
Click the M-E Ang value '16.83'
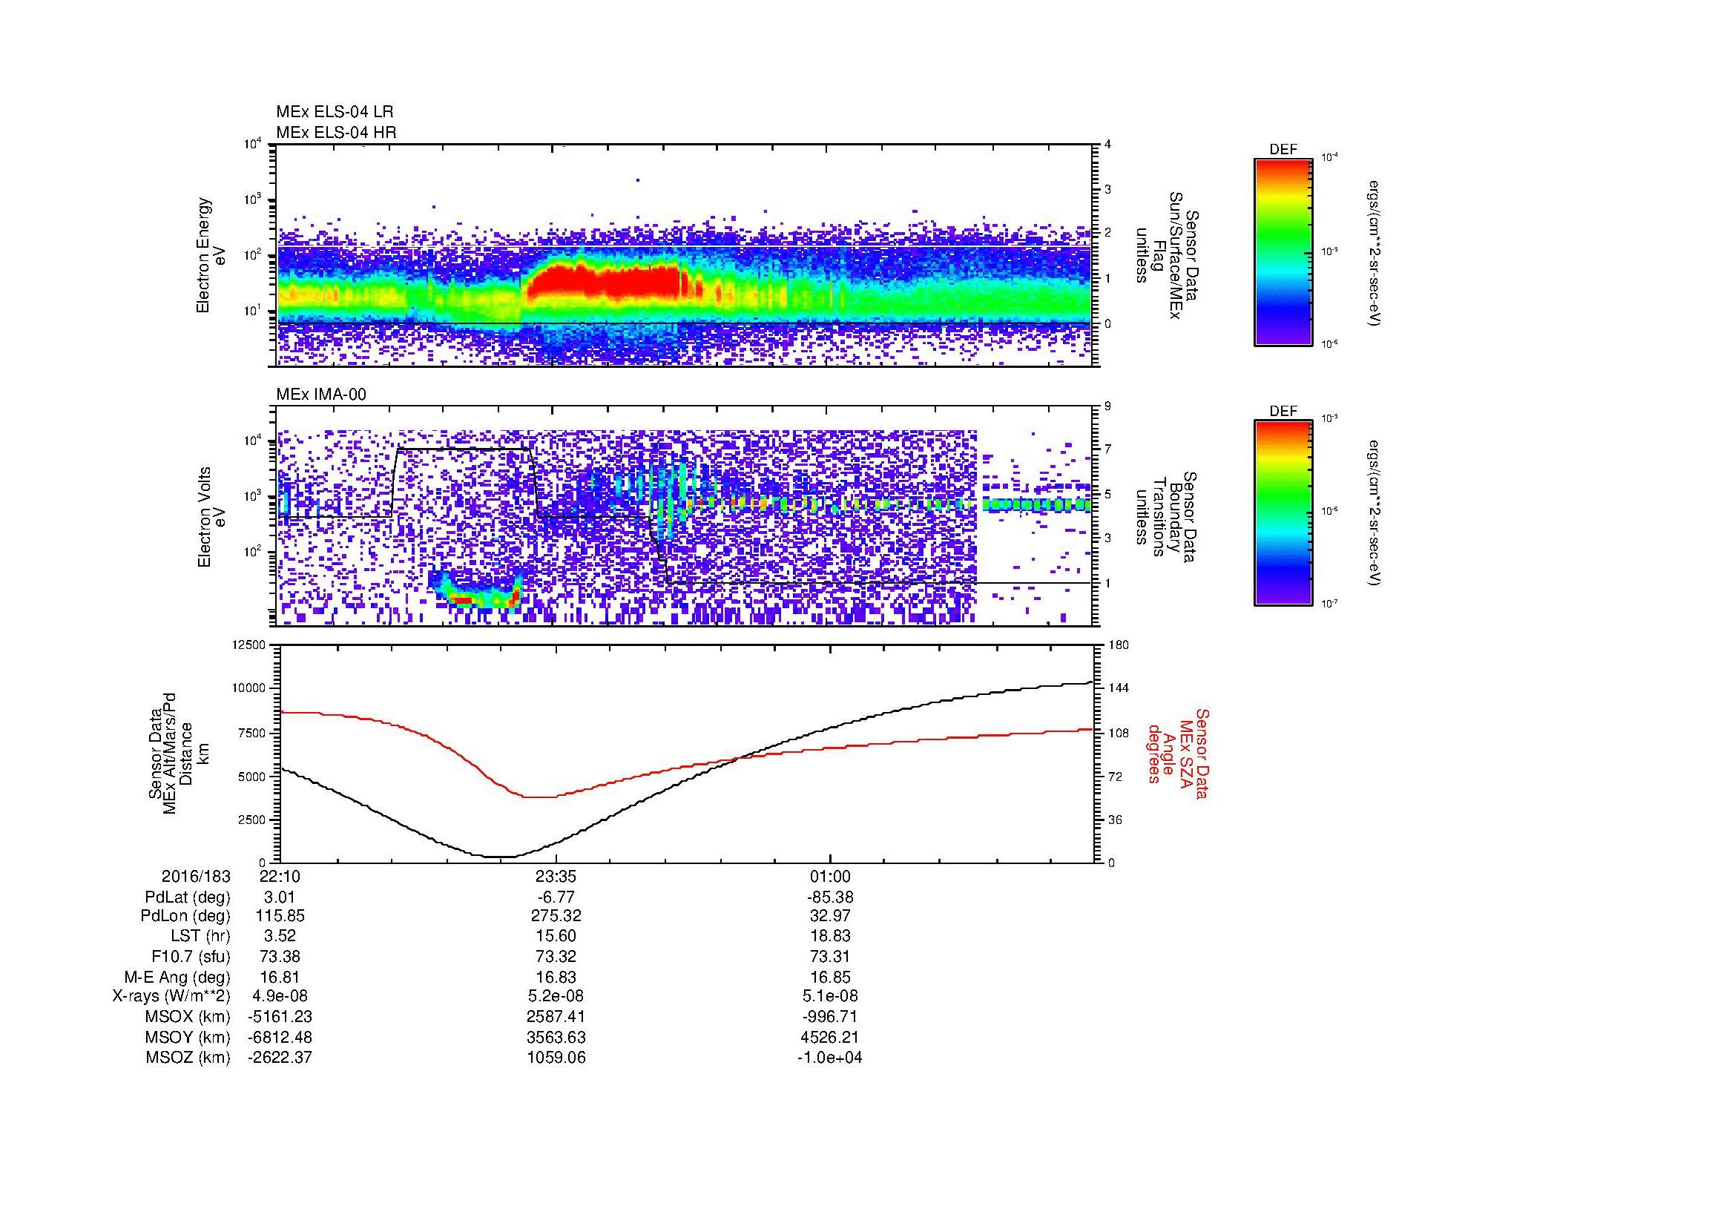(x=556, y=977)
